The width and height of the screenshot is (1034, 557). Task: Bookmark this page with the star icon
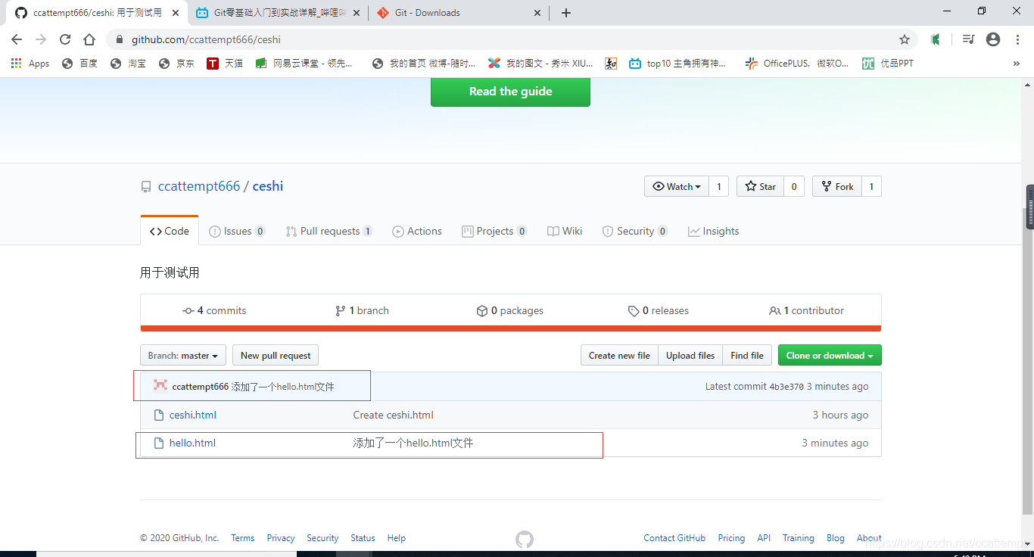(904, 39)
